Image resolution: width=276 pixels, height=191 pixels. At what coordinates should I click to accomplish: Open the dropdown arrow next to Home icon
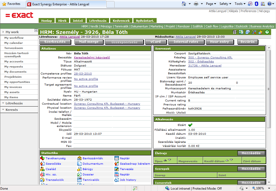click(190, 4)
